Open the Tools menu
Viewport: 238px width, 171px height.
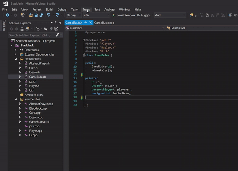(x=86, y=10)
